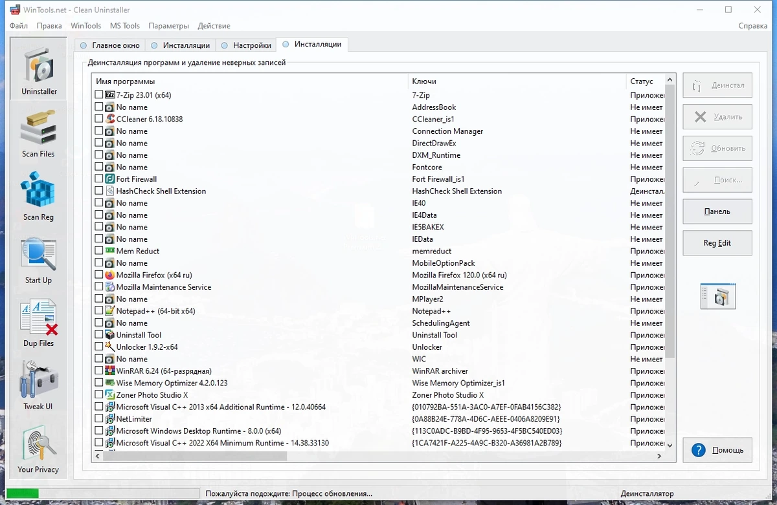This screenshot has width=777, height=505.
Task: Click the horizontal scrollbar right arrow
Action: pos(659,456)
